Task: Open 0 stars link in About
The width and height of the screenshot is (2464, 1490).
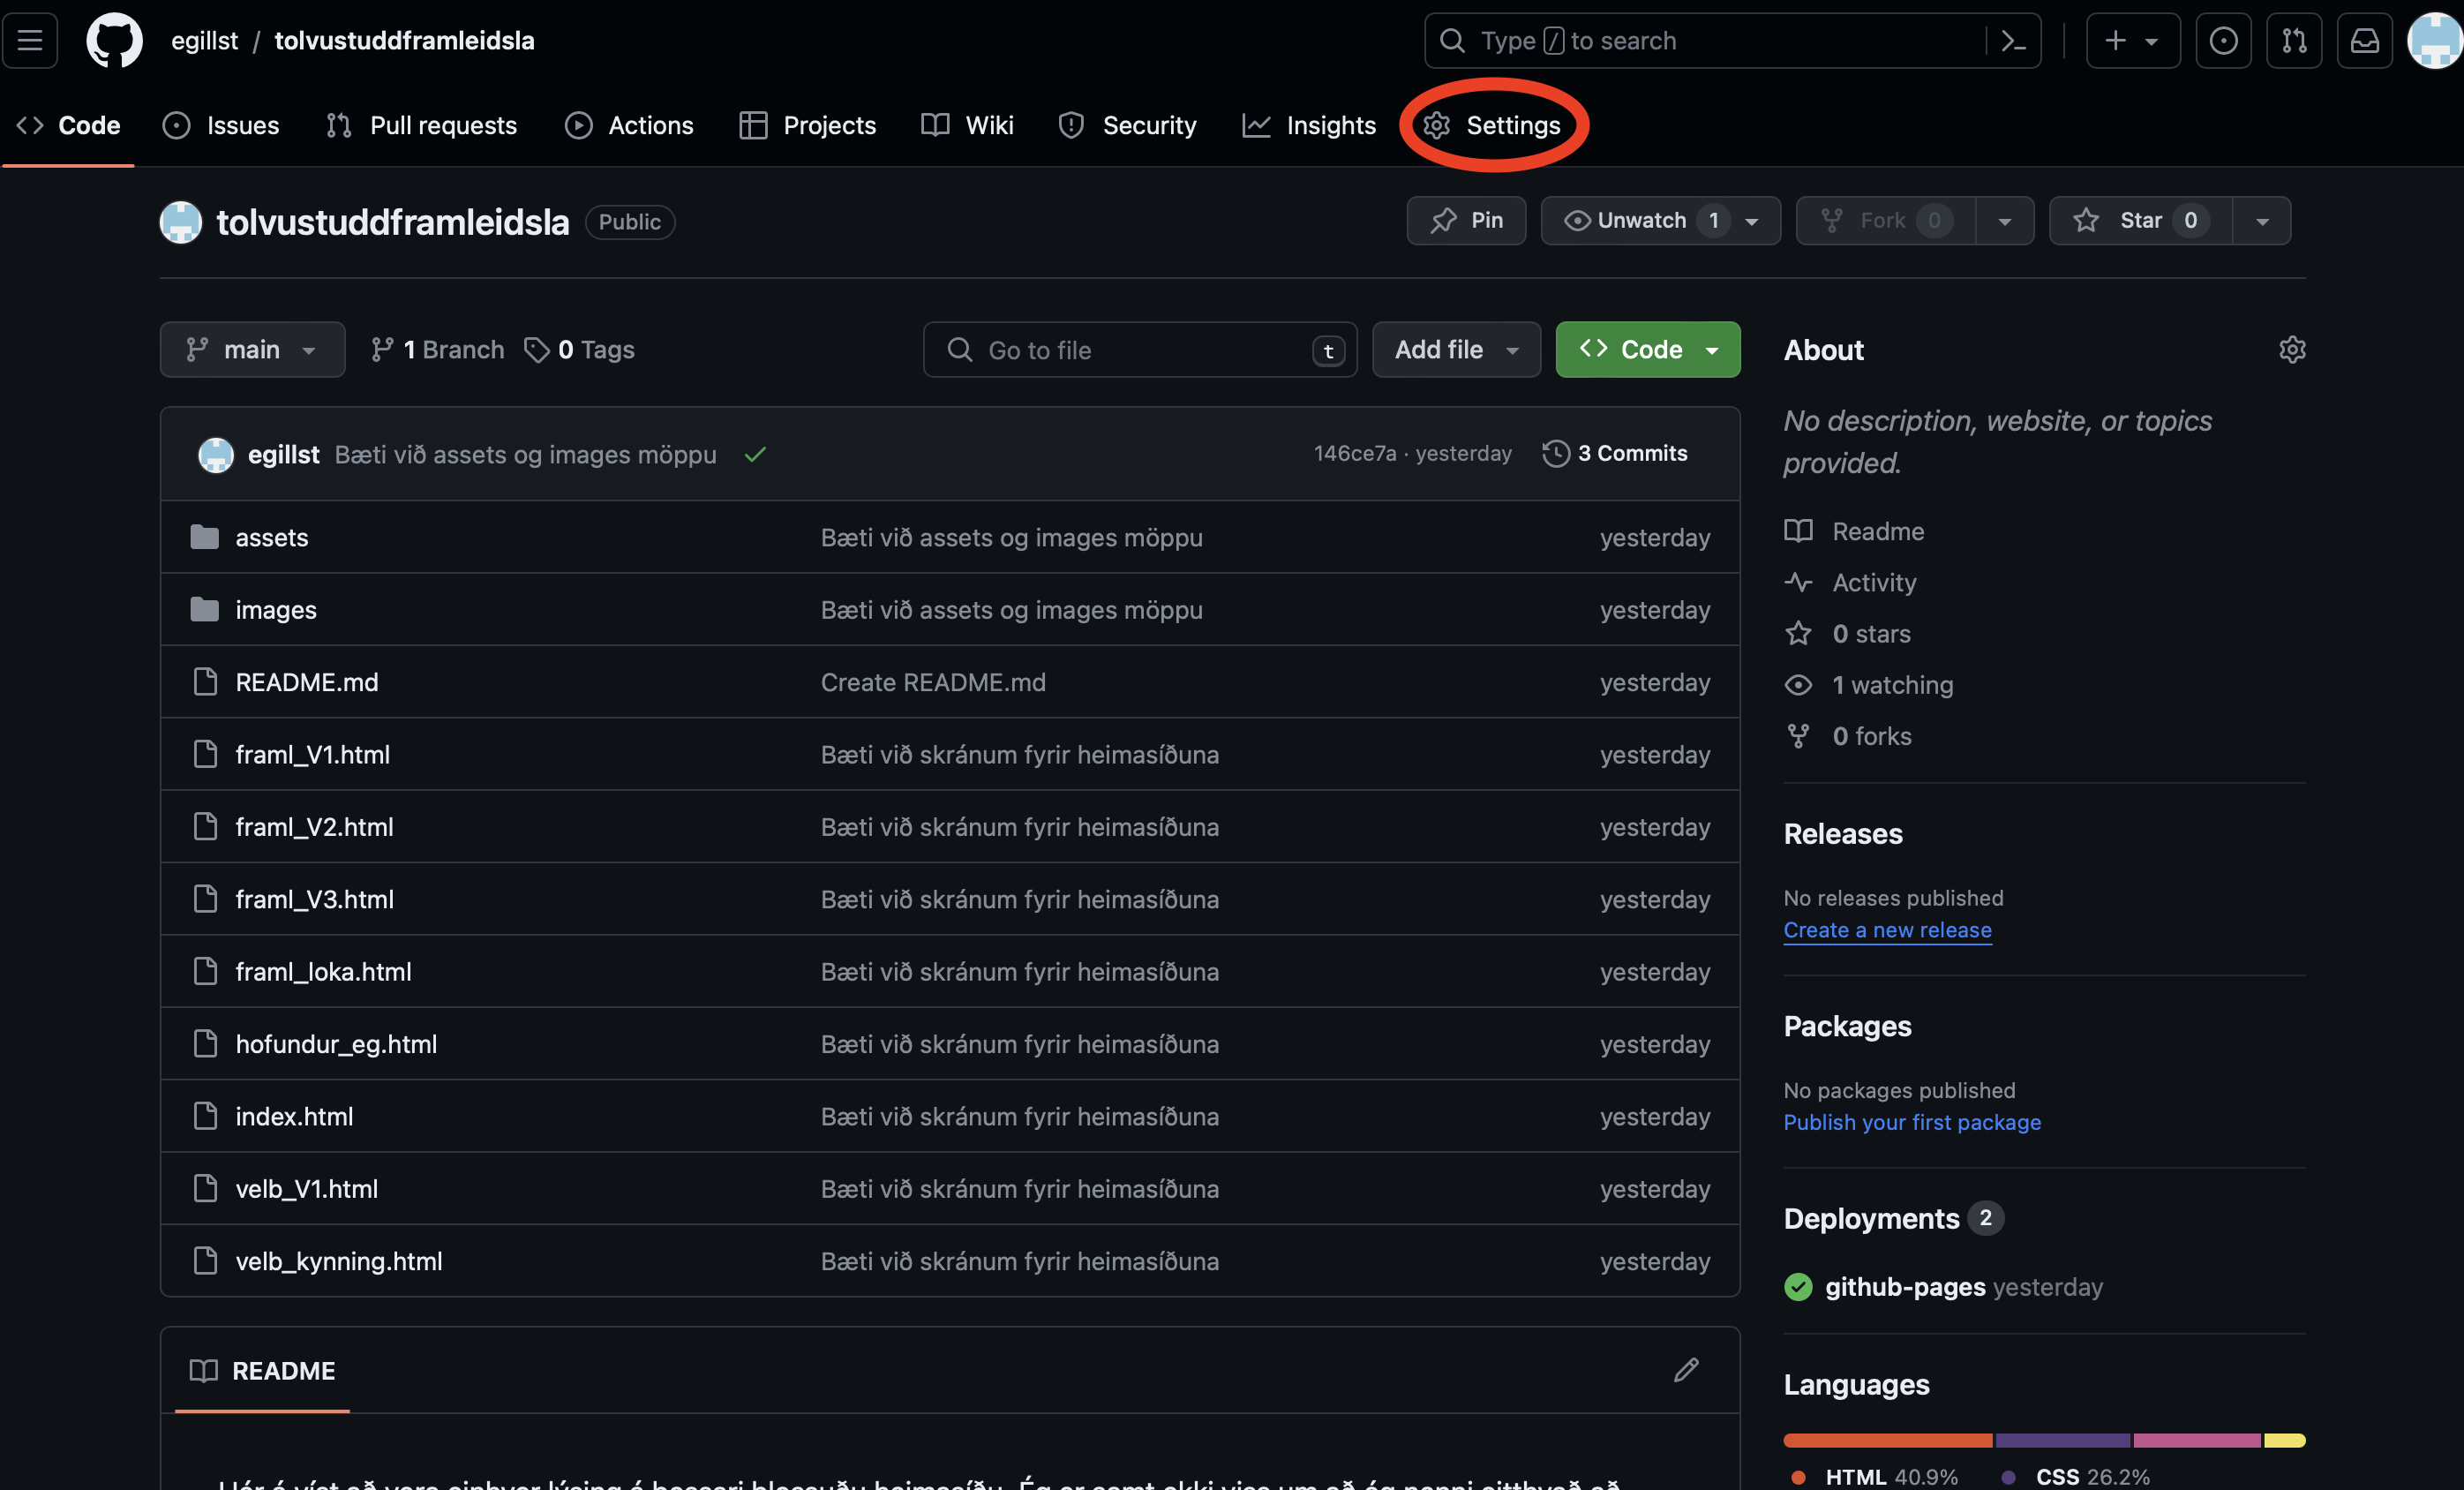Action: tap(1847, 634)
